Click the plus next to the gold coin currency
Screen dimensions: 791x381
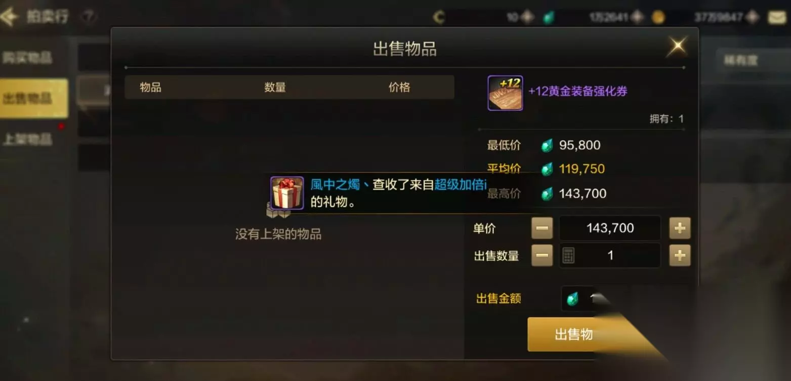[x=753, y=17]
